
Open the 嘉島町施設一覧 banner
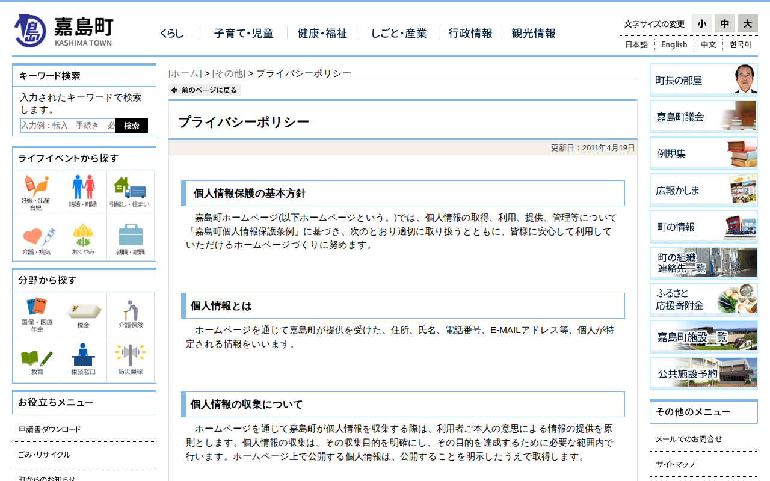tap(704, 337)
